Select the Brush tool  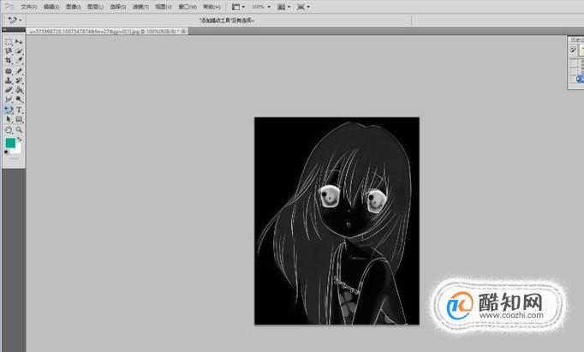(19, 71)
